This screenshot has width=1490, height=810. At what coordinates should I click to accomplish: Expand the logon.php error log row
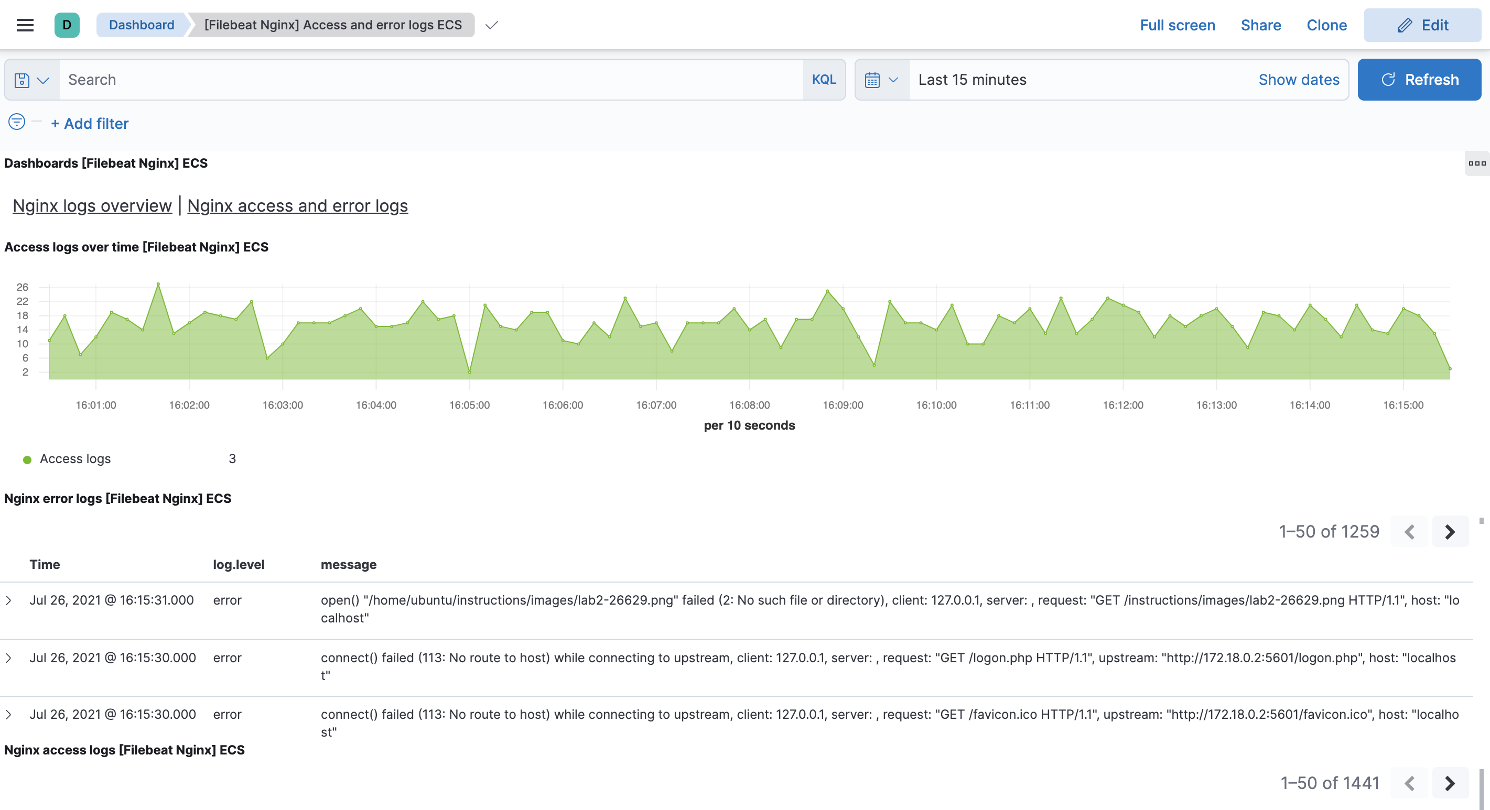[9, 658]
